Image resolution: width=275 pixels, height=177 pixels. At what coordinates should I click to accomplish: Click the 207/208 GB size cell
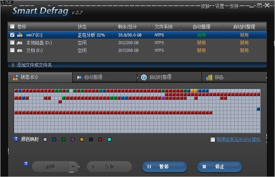[128, 51]
